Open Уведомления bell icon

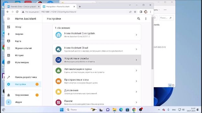9,95
